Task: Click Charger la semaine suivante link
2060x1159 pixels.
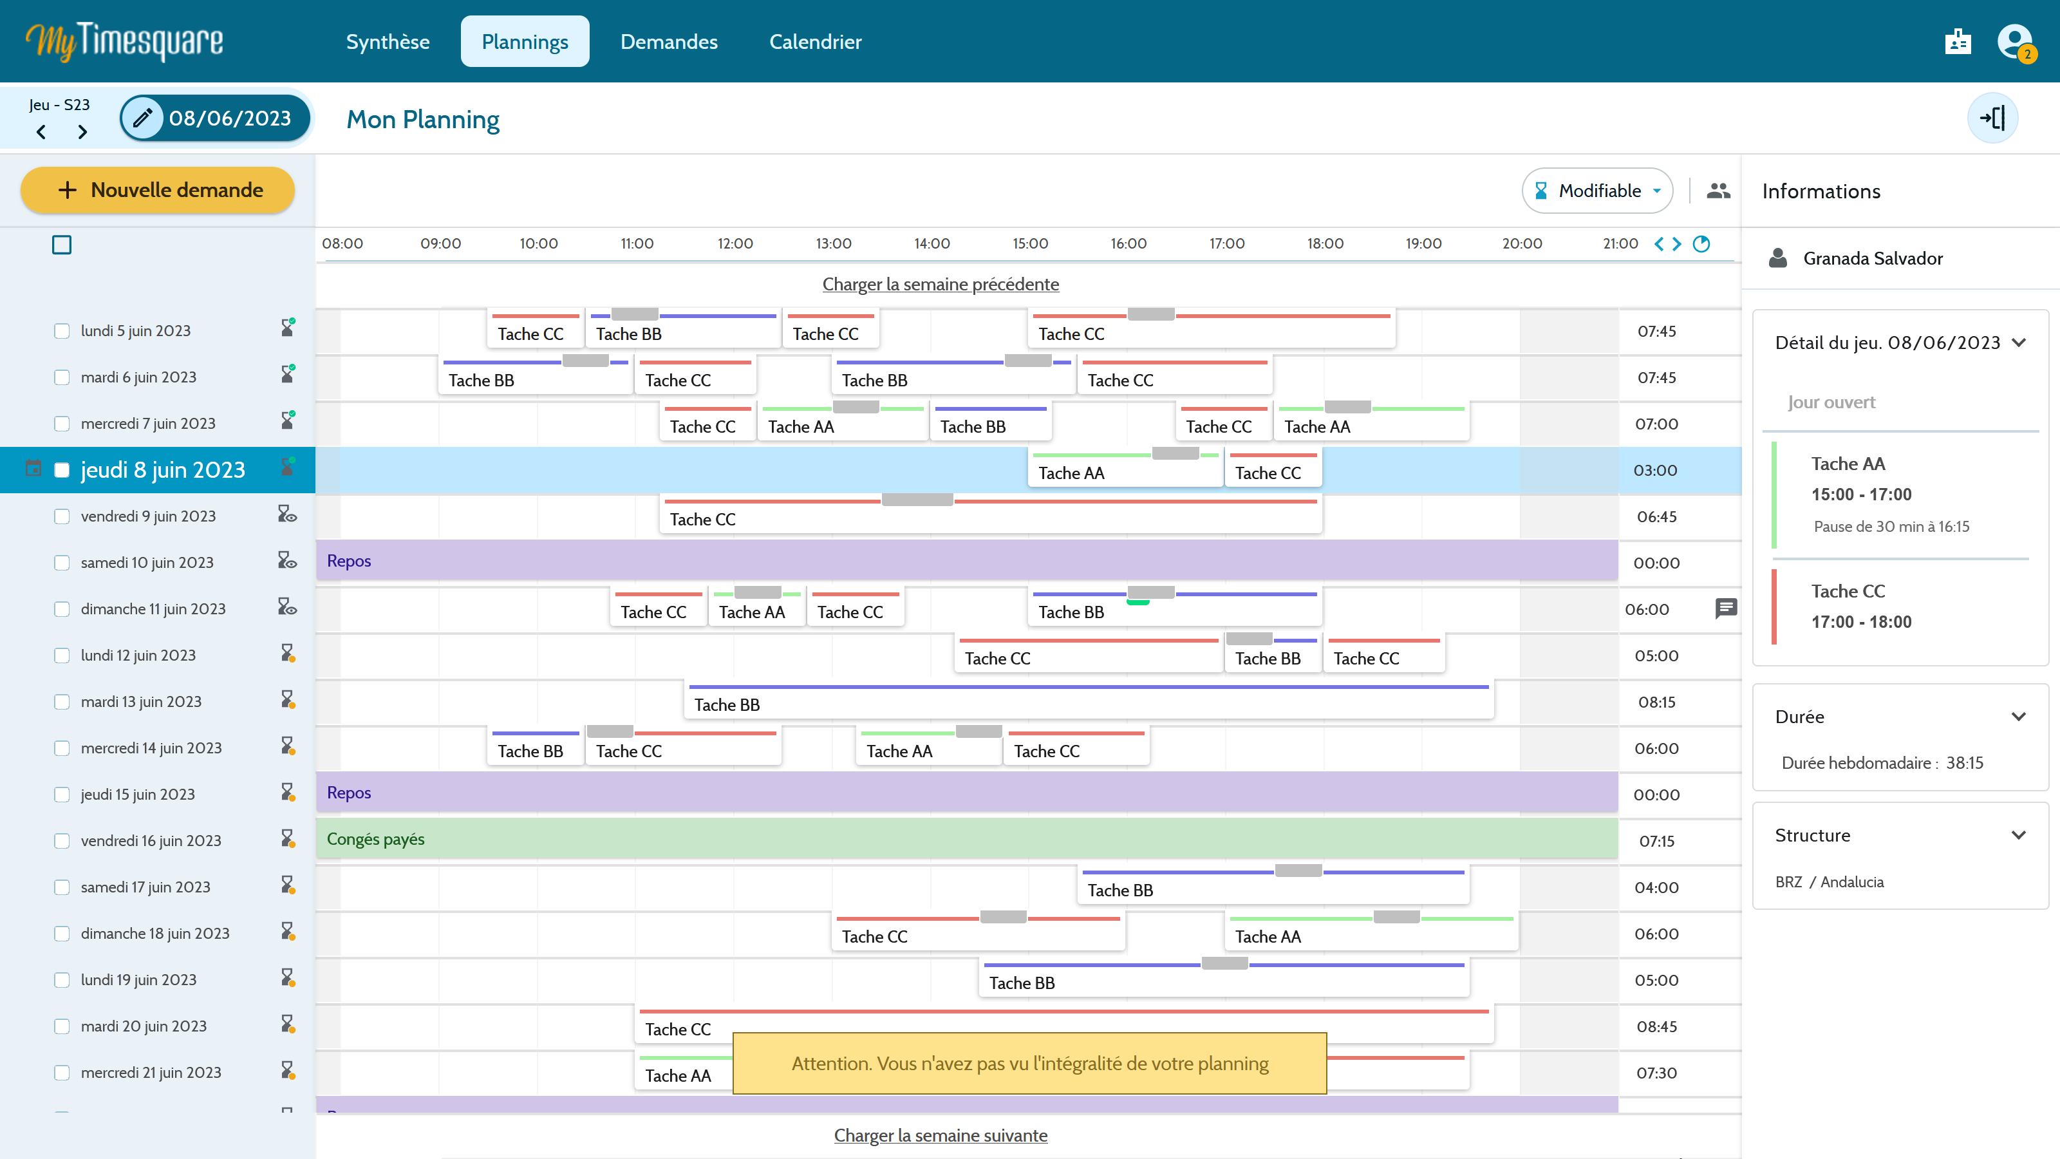Action: pos(941,1135)
